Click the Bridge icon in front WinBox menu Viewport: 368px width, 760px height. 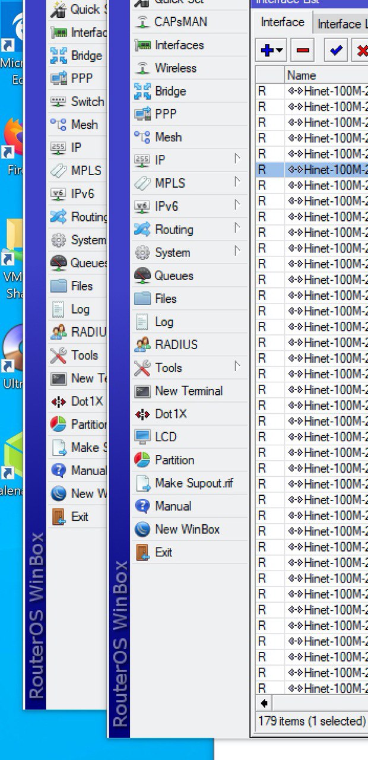click(x=142, y=91)
